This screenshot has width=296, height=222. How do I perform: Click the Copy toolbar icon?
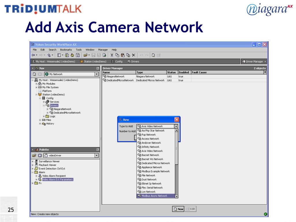pos(117,55)
